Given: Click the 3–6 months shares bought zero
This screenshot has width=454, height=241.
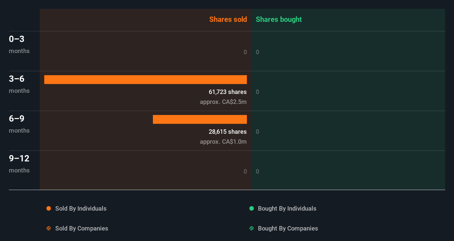Looking at the screenshot, I should 257,92.
